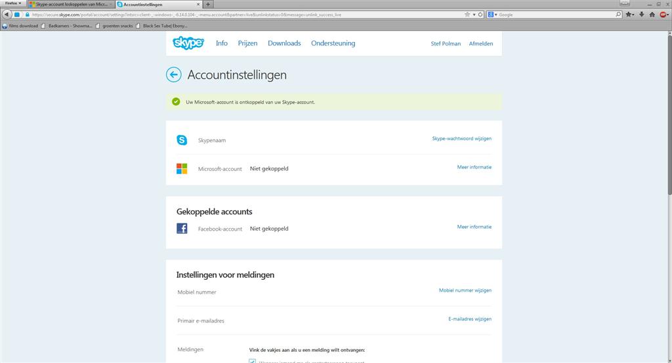
Task: Click the site identity icon beside the padlock
Action: [17, 14]
